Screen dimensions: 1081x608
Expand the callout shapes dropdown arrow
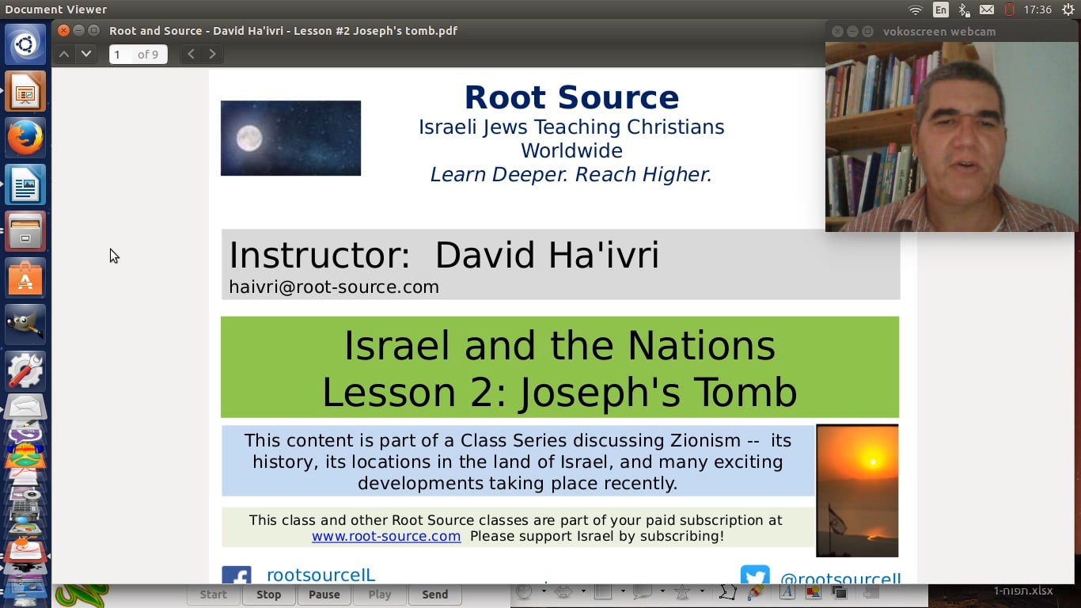(662, 591)
